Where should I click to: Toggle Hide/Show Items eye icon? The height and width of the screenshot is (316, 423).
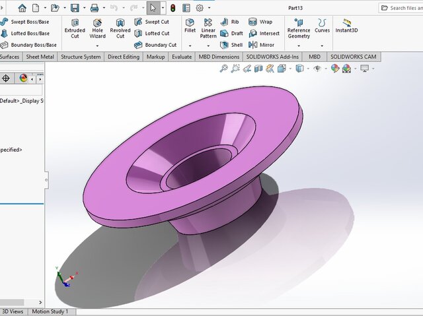[x=317, y=69]
